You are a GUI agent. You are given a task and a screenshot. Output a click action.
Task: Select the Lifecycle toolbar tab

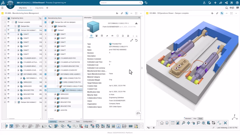61,121
